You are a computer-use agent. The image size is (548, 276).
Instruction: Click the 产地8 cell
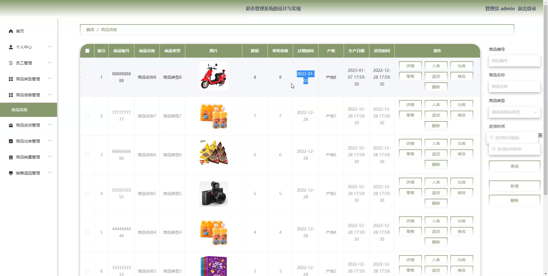(x=331, y=77)
